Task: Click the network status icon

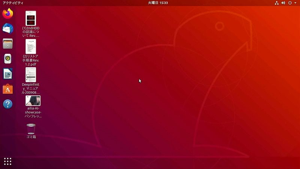Action: click(277, 3)
